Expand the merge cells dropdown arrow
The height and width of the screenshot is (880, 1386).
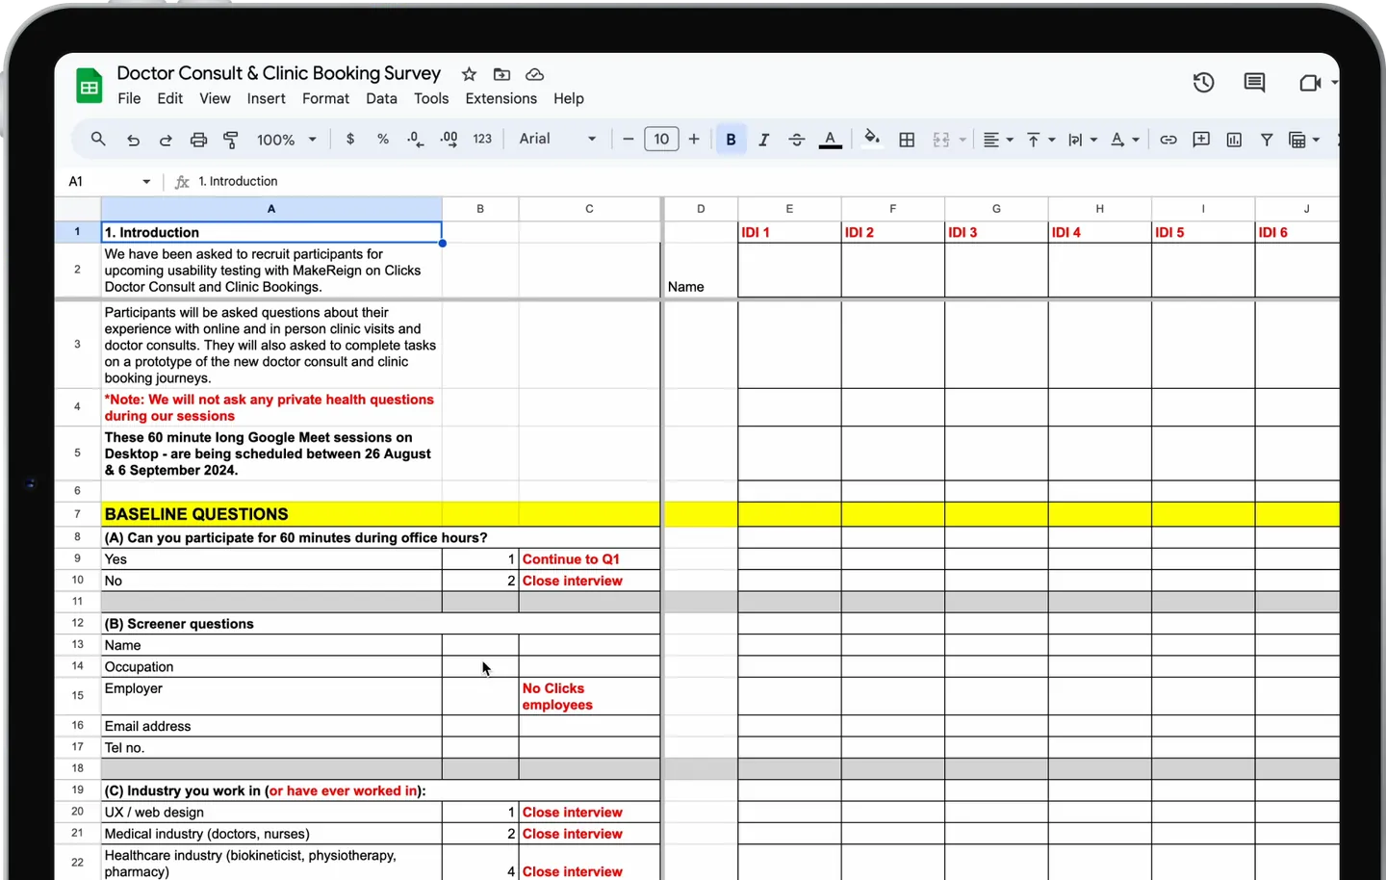click(962, 140)
